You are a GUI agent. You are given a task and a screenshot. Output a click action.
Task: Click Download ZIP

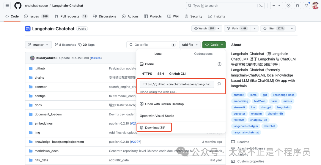coord(152,128)
